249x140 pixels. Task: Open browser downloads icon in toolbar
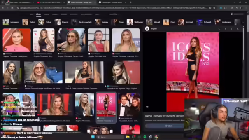point(232,8)
